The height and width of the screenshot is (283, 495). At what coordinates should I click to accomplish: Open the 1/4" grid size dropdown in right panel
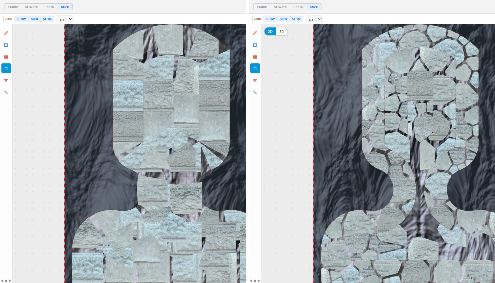[313, 19]
